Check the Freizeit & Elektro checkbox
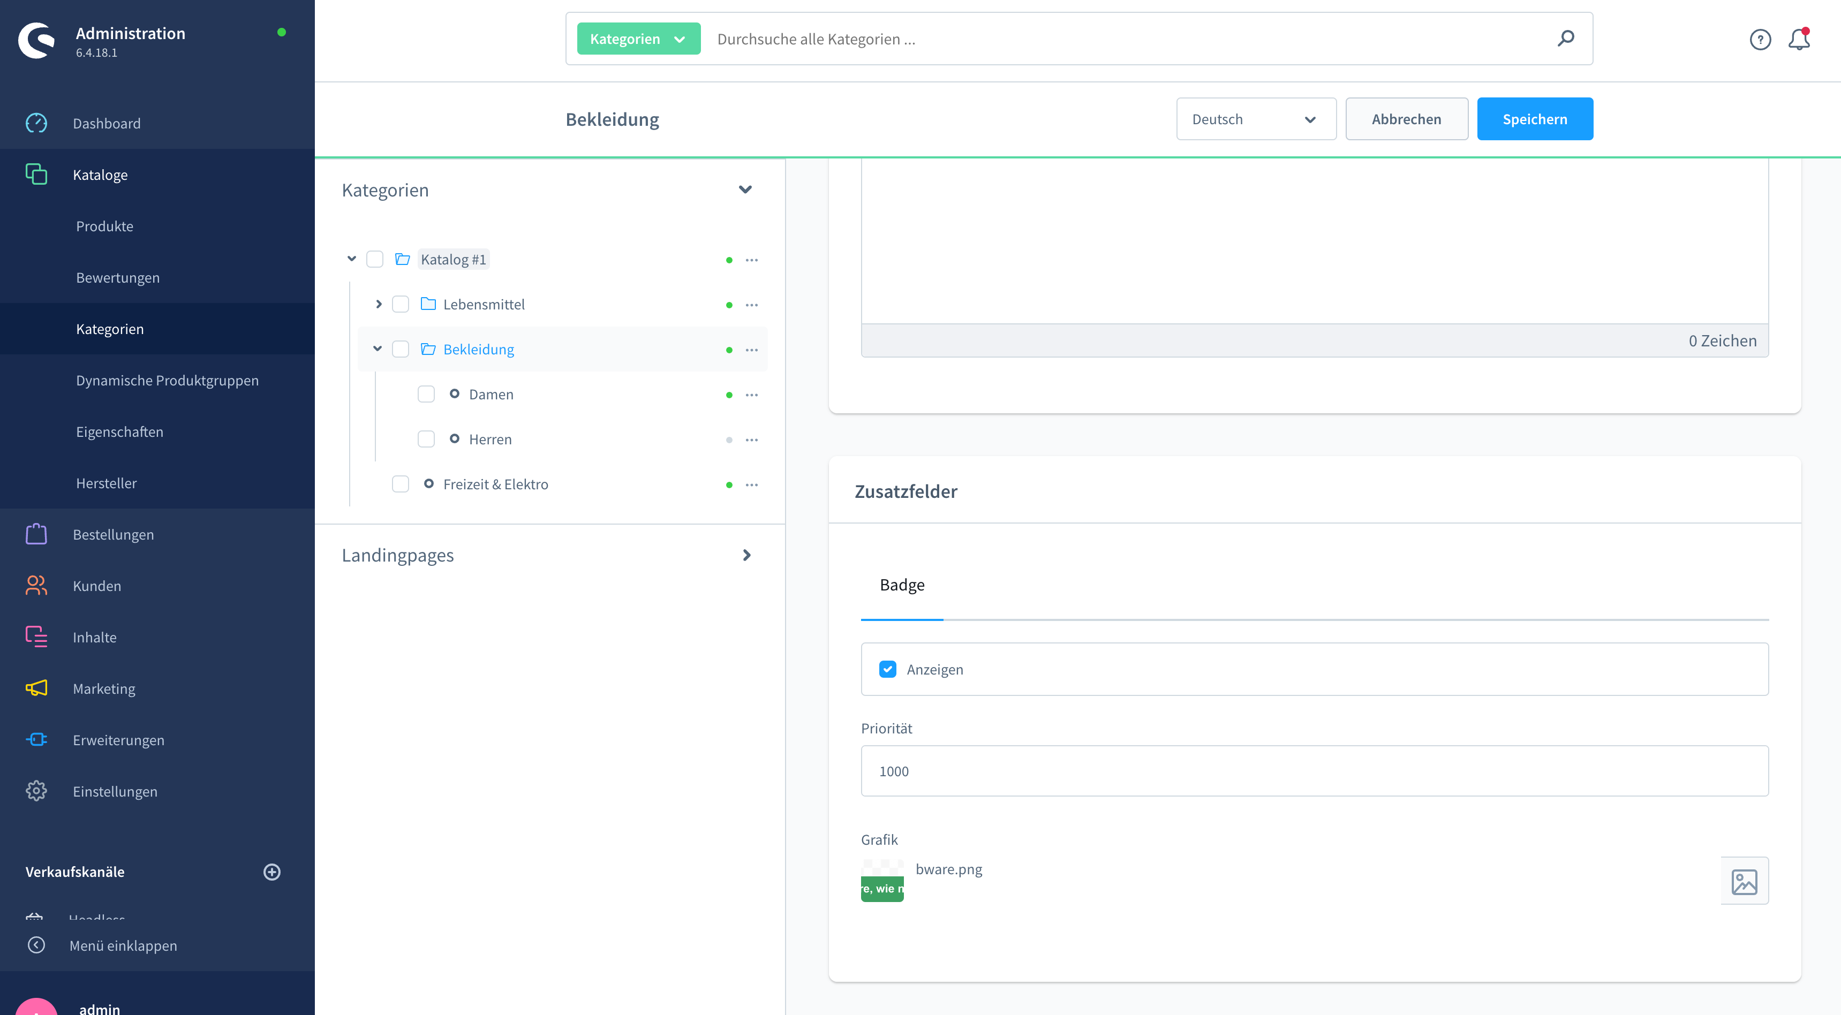This screenshot has width=1841, height=1015. coord(400,484)
